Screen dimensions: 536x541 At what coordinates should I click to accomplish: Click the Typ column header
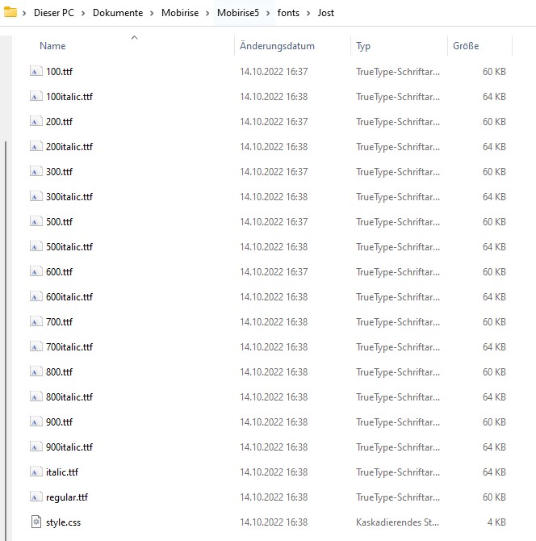click(363, 46)
